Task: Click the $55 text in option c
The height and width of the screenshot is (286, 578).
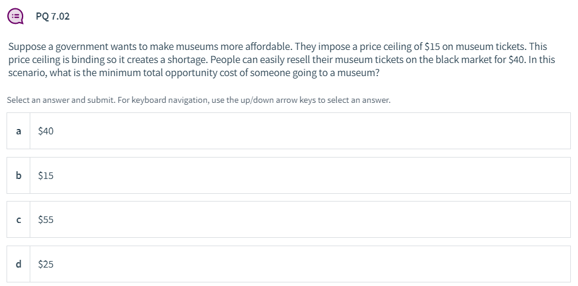Action: pyautogui.click(x=46, y=220)
